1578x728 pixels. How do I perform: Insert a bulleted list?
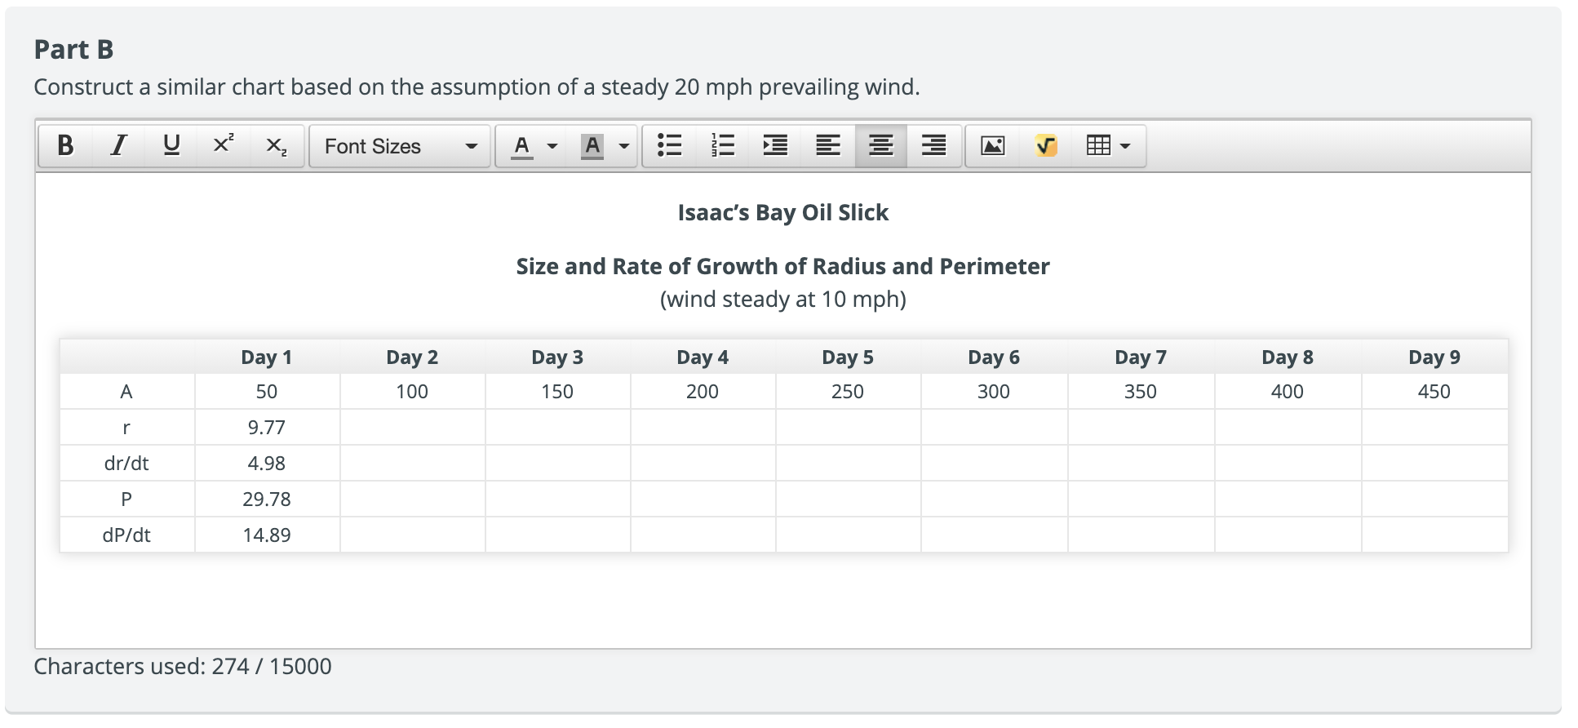[670, 146]
